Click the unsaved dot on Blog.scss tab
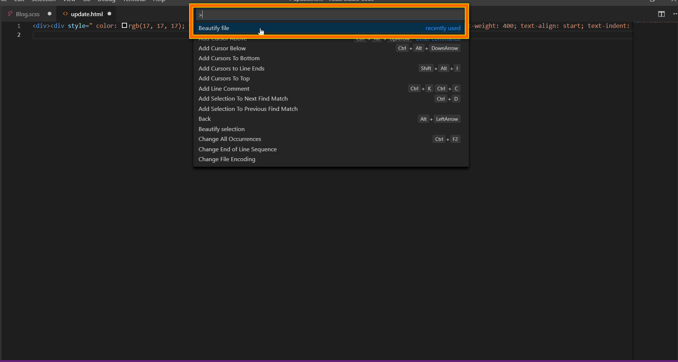Screen dimensions: 678x362 50,14
